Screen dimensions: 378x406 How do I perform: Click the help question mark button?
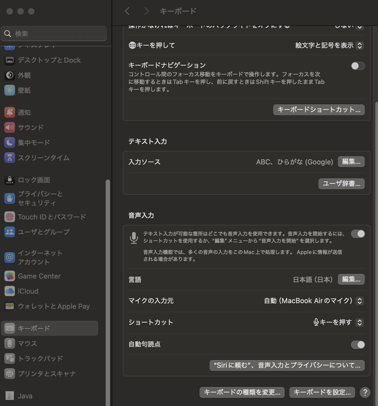point(365,393)
